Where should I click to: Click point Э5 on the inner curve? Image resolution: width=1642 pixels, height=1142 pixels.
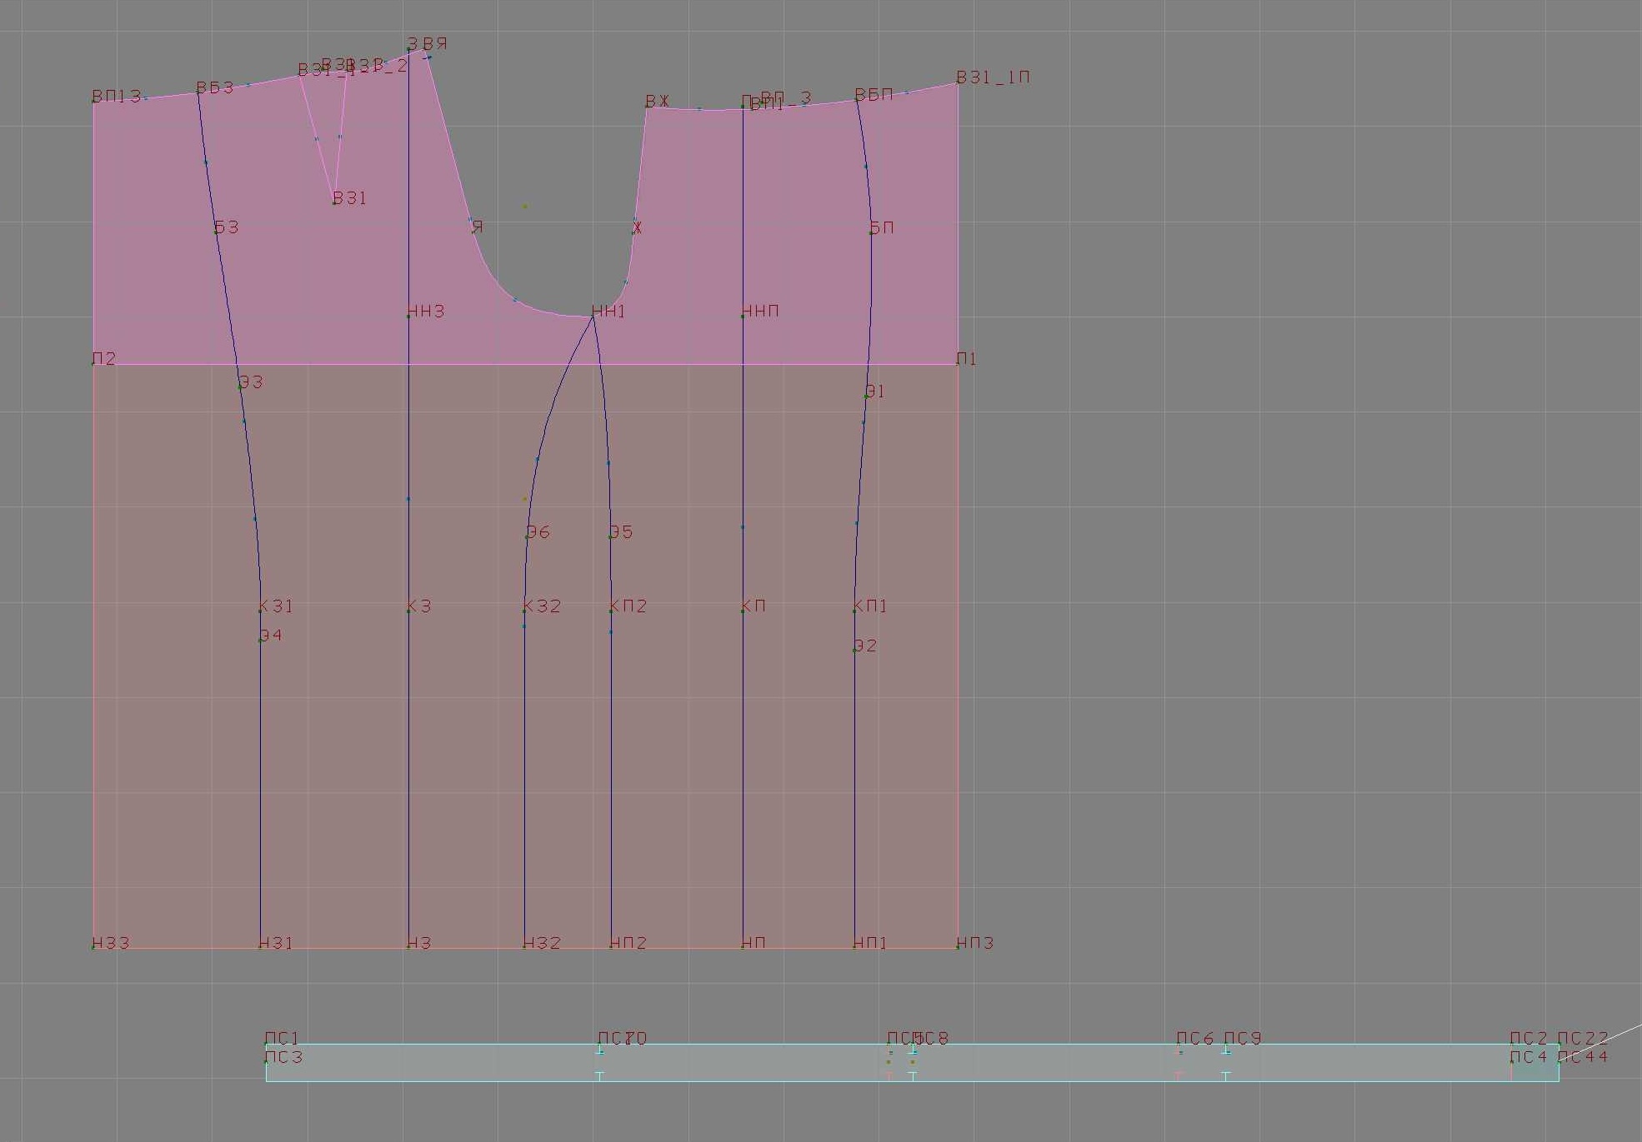(x=610, y=537)
